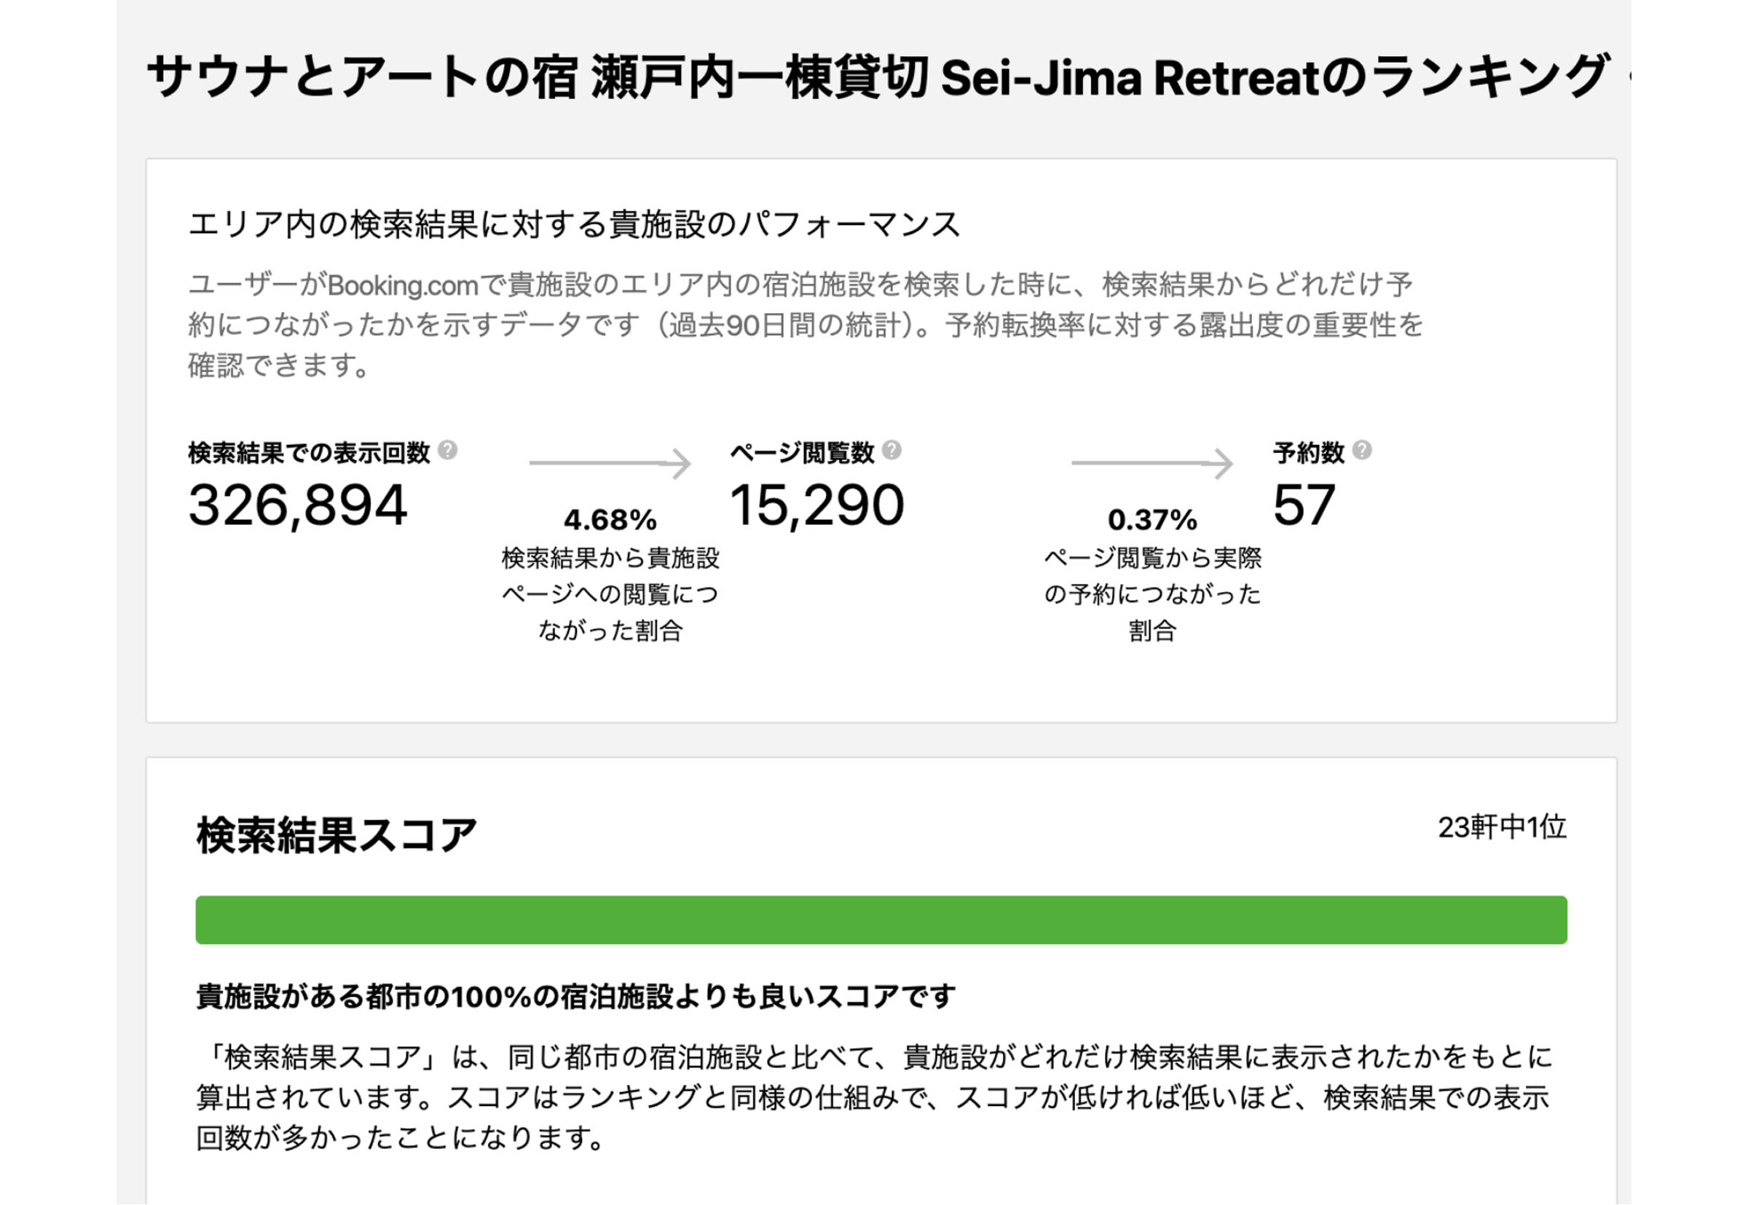The width and height of the screenshot is (1748, 1205).
Task: Click the 57 bookings count
Action: (x=1303, y=505)
